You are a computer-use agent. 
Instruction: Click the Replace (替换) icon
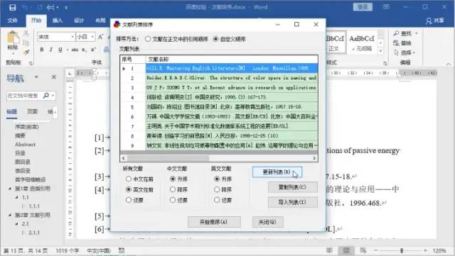coord(397,43)
